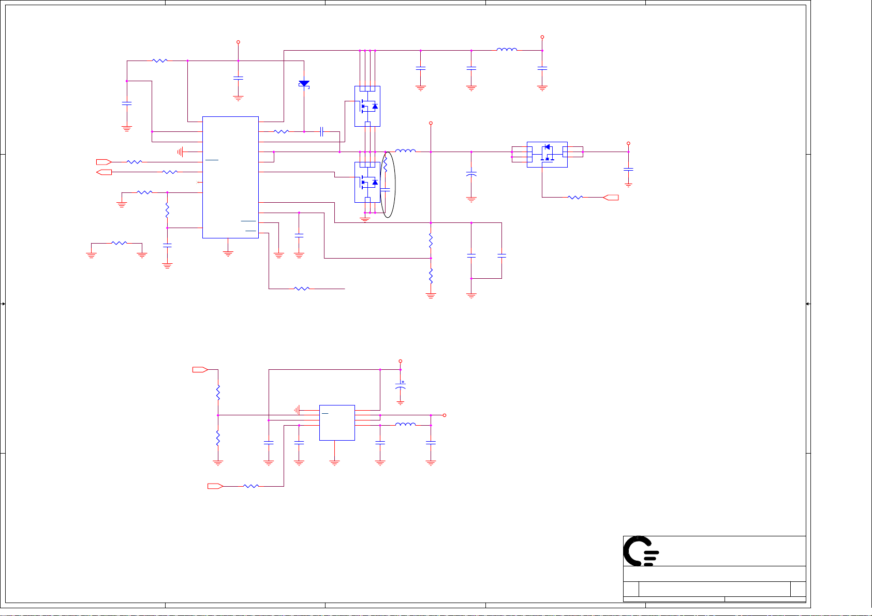This screenshot has height=616, width=872.
Task: Click the port feeding the lower circuit's horizontal resistor
Action: click(x=215, y=486)
